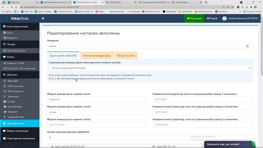This screenshot has height=148, width=263.
Task: Click the Формат вывода поле2 input
Action: (97, 112)
